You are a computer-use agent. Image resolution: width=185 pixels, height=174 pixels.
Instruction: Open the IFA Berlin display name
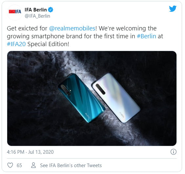(36, 10)
